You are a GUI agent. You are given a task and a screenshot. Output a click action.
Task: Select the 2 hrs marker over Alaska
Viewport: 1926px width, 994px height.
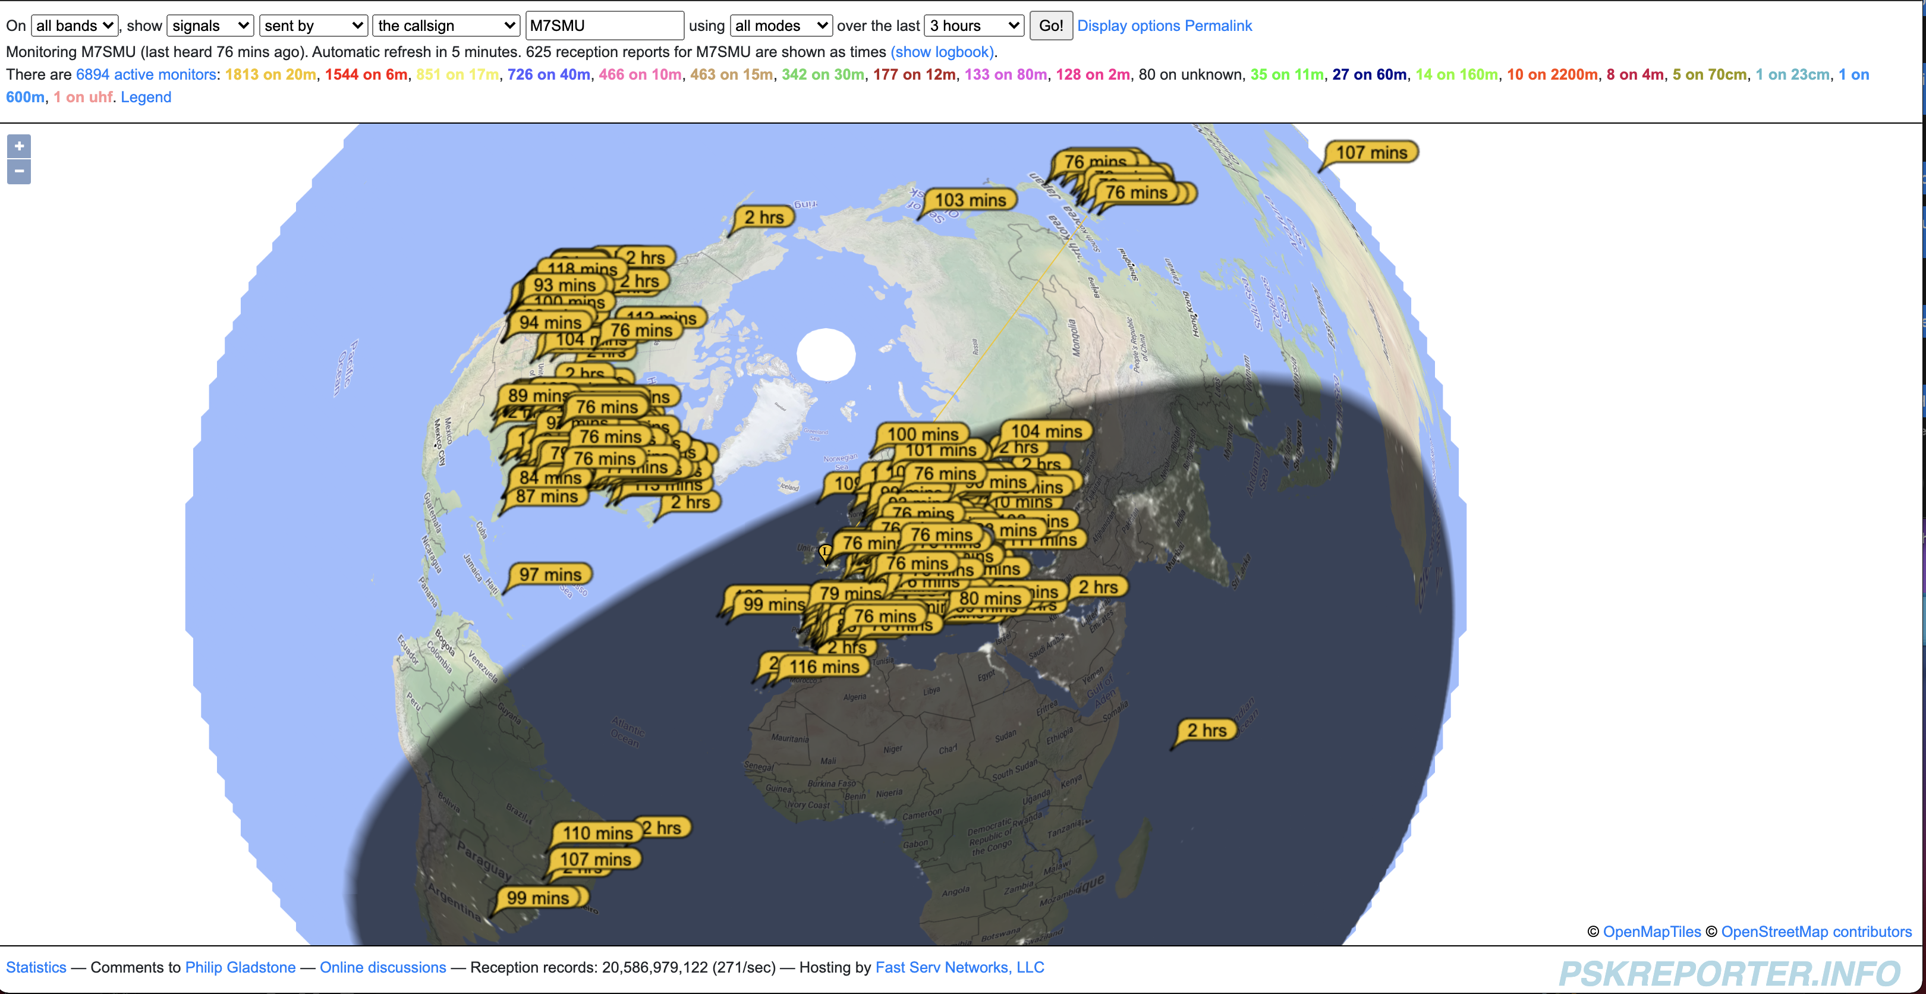(763, 217)
